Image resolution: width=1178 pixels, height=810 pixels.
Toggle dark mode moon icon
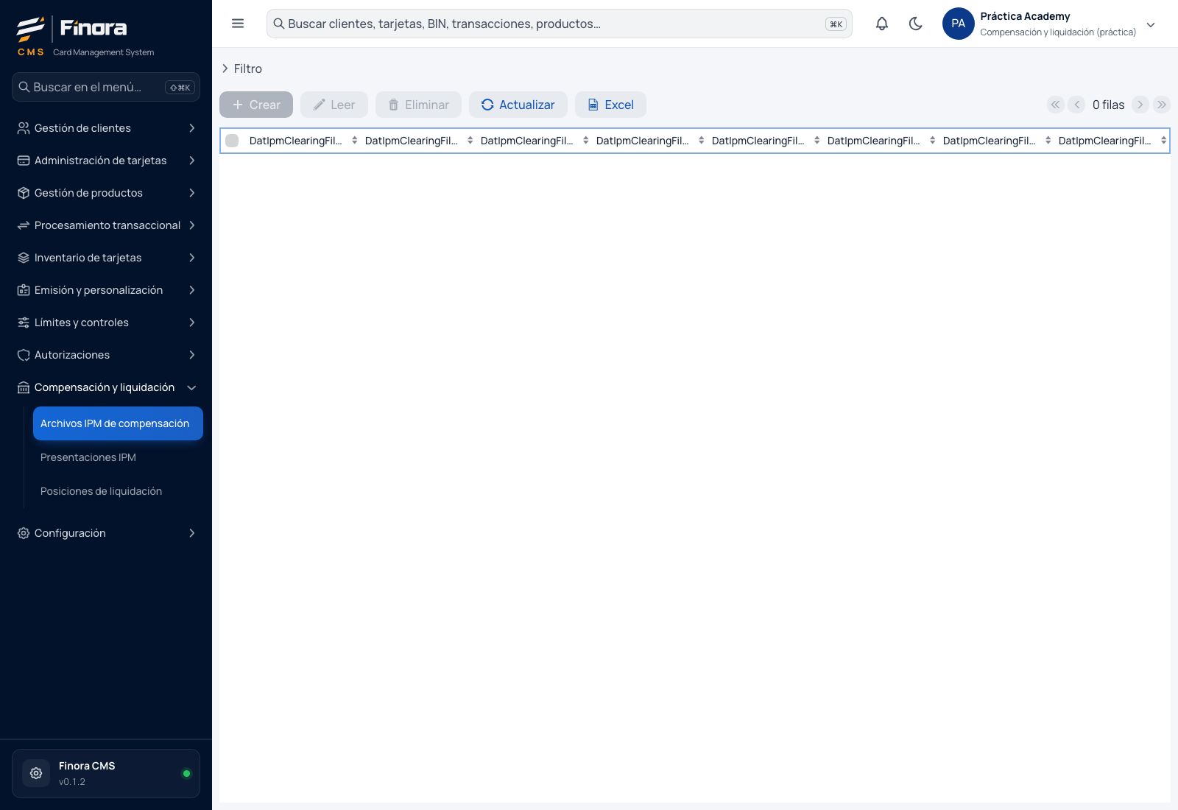pos(916,24)
